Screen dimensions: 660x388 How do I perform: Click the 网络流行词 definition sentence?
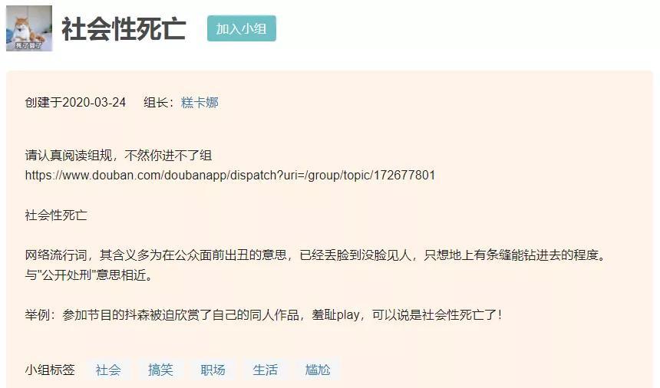315,255
